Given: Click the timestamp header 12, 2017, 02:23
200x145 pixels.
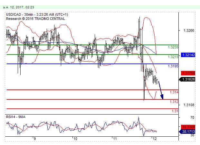Looking at the screenshot, I should coord(19,7).
